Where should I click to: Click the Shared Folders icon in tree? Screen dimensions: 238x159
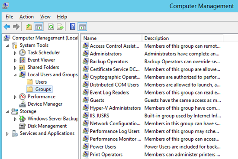22,68
